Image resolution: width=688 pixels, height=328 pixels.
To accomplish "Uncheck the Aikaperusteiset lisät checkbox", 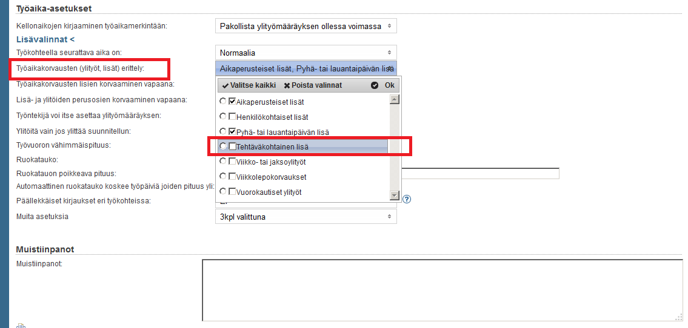I will (232, 102).
